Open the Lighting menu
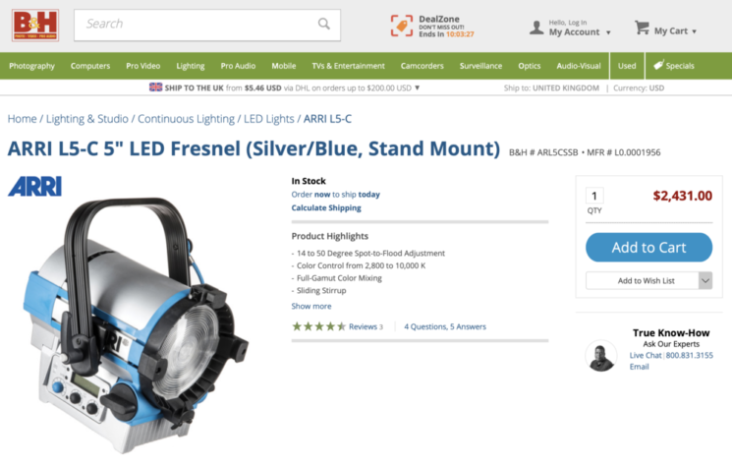The image size is (732, 466). (x=191, y=66)
